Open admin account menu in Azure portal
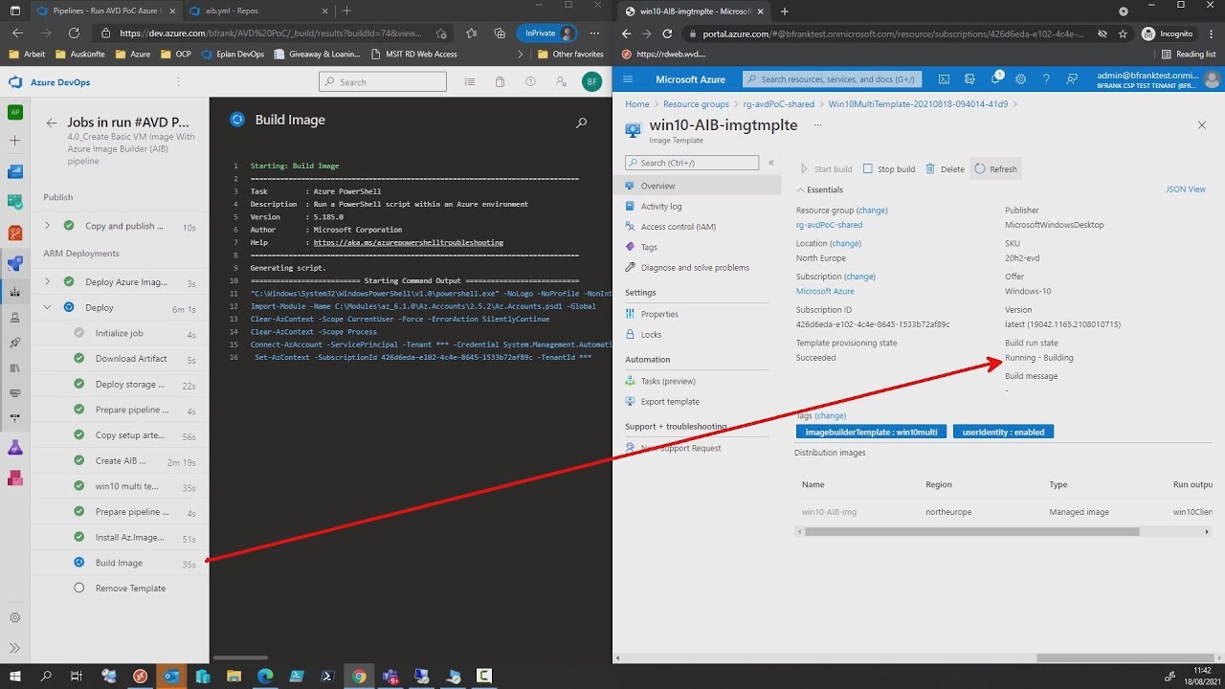The image size is (1225, 689). (x=1158, y=79)
